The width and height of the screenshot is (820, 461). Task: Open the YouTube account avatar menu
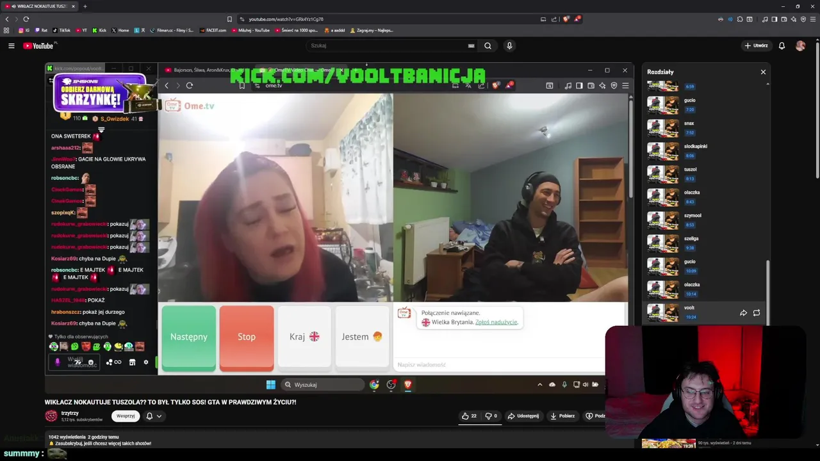coord(800,45)
